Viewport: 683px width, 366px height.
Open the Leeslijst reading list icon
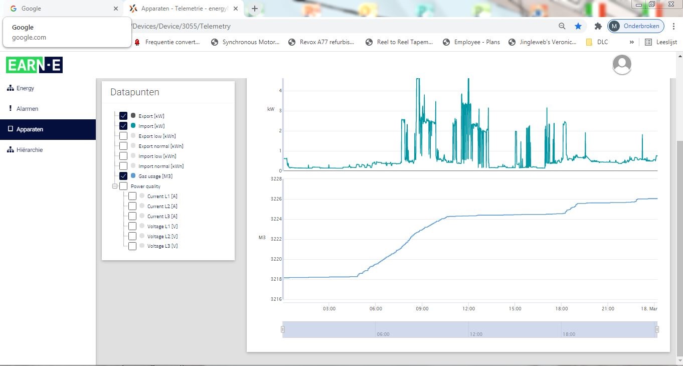coord(648,42)
